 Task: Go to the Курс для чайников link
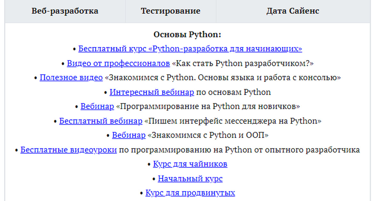pos(190,164)
